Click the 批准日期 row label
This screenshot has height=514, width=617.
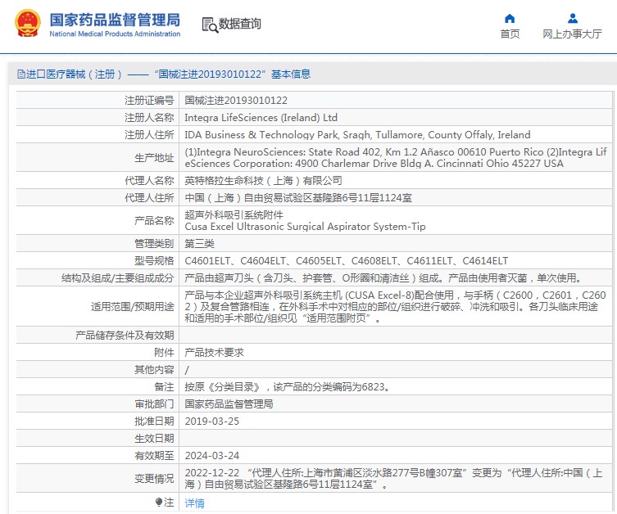[154, 422]
